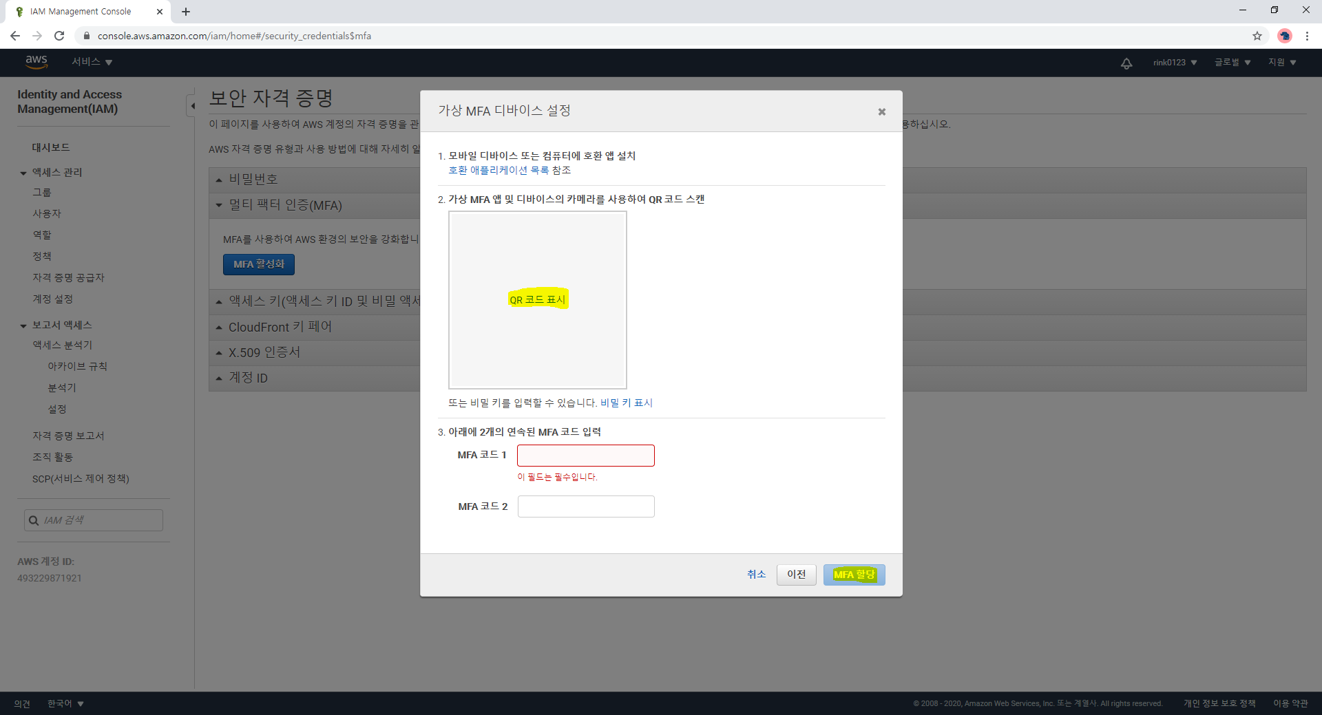Open the notifications bell icon
The height and width of the screenshot is (715, 1322).
(1126, 63)
